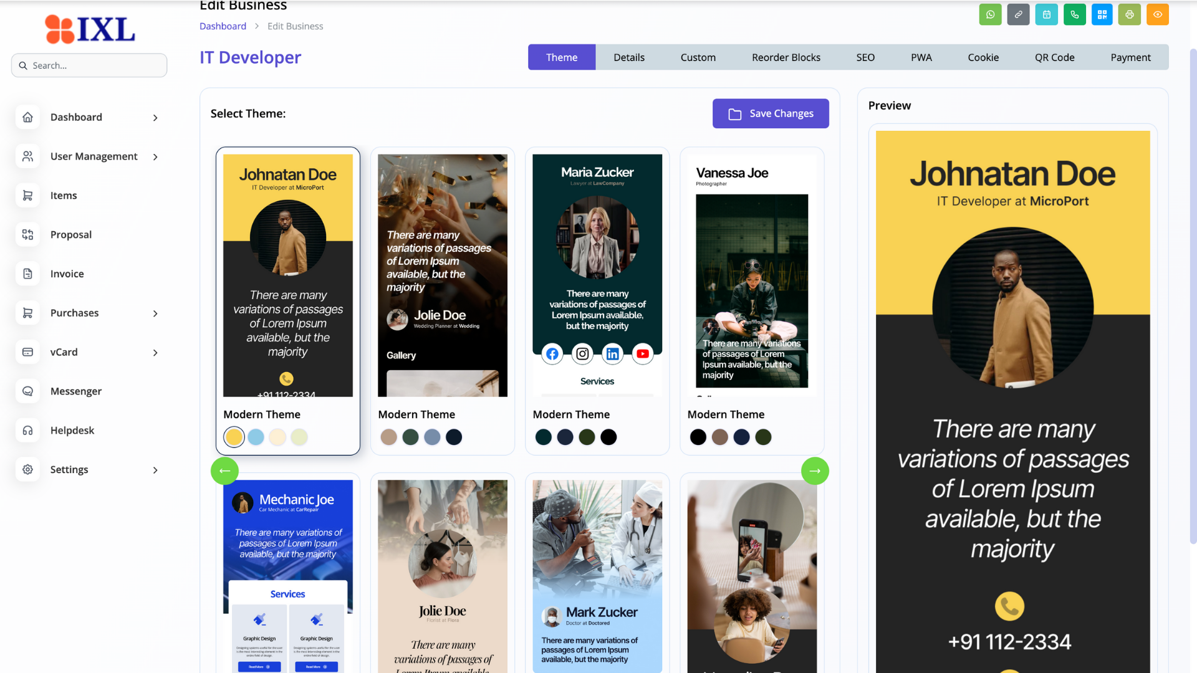The width and height of the screenshot is (1197, 673).
Task: Expand the vCard submenu chevron
Action: pyautogui.click(x=155, y=353)
